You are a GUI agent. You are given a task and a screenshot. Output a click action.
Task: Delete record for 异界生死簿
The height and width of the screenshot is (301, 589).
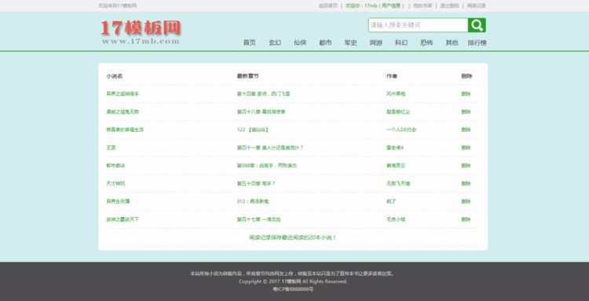tap(466, 201)
